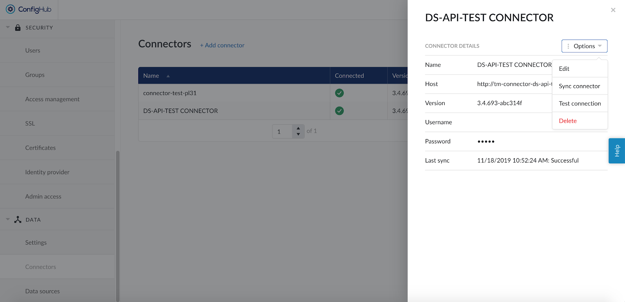Click the Security lock icon
Viewport: 625px width, 302px height.
pos(18,28)
